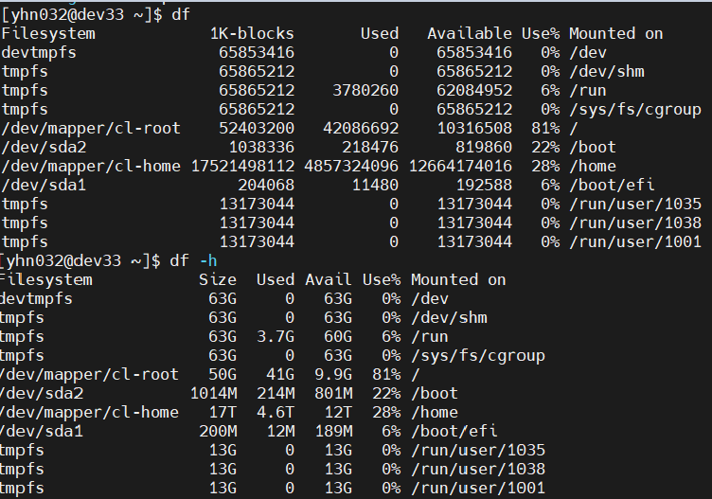Select the 189M available value
This screenshot has height=499, width=712.
point(333,432)
